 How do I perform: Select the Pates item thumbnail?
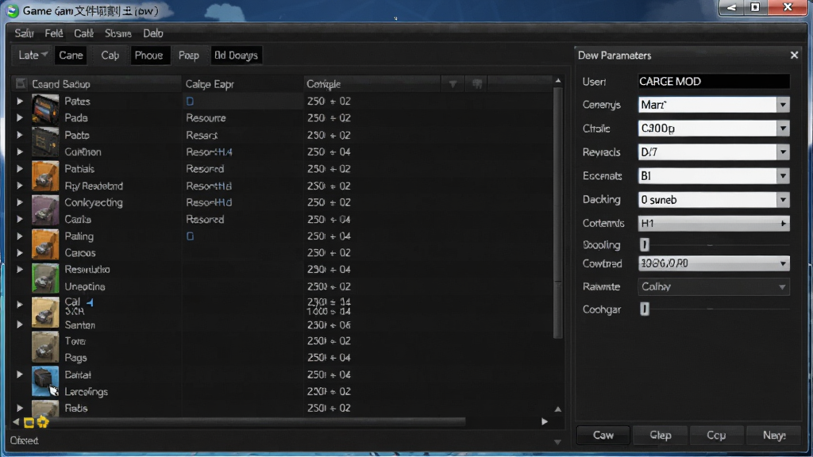coord(45,108)
